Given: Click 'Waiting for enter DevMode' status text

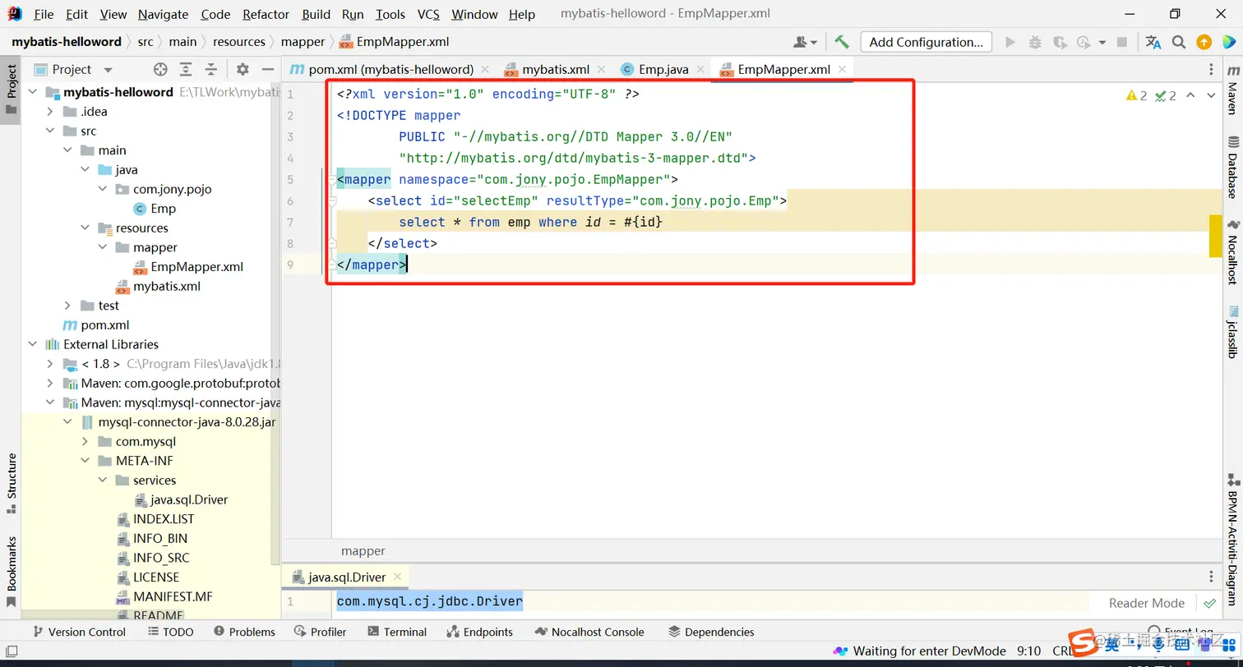Looking at the screenshot, I should click(x=929, y=651).
